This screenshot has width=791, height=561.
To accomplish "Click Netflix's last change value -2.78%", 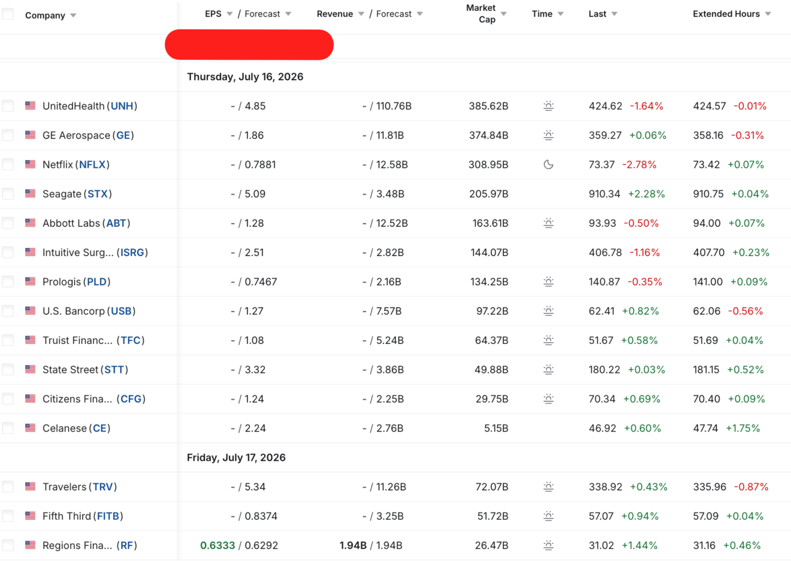I will 639,165.
